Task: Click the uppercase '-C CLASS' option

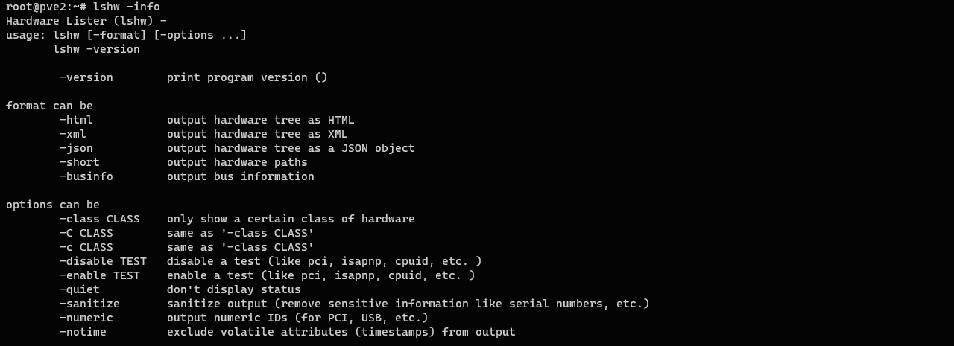Action: [86, 233]
